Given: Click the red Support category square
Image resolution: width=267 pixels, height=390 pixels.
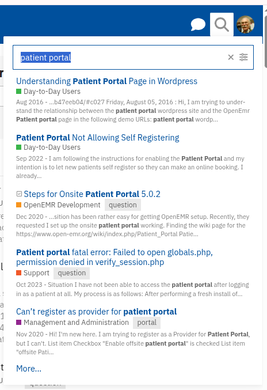Looking at the screenshot, I should coord(18,273).
